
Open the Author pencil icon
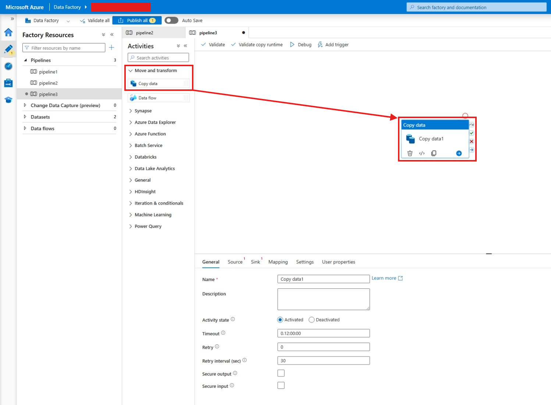click(x=8, y=49)
